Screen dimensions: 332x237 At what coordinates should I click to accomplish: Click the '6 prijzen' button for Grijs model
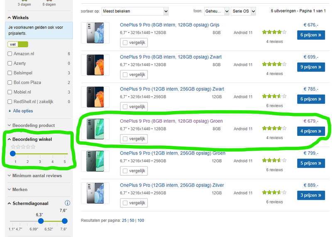coord(311,35)
